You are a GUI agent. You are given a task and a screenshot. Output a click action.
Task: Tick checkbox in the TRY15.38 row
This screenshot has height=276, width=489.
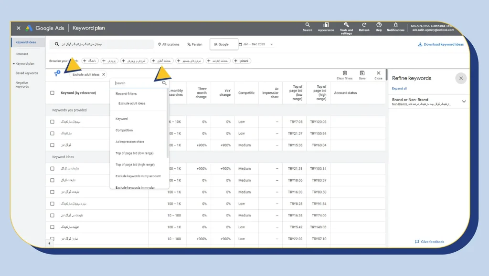[52, 145]
